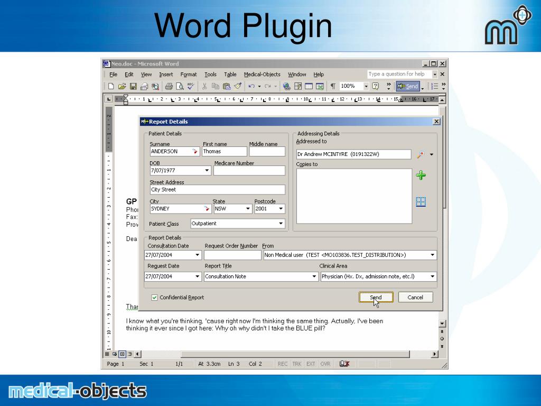Open the zoom 100% dropdown arrow

tap(366, 86)
